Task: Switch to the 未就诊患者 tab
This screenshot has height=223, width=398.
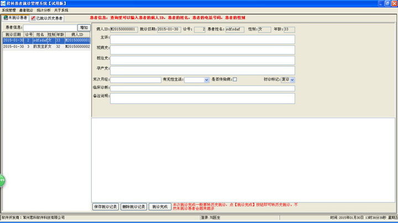Action: [15, 18]
